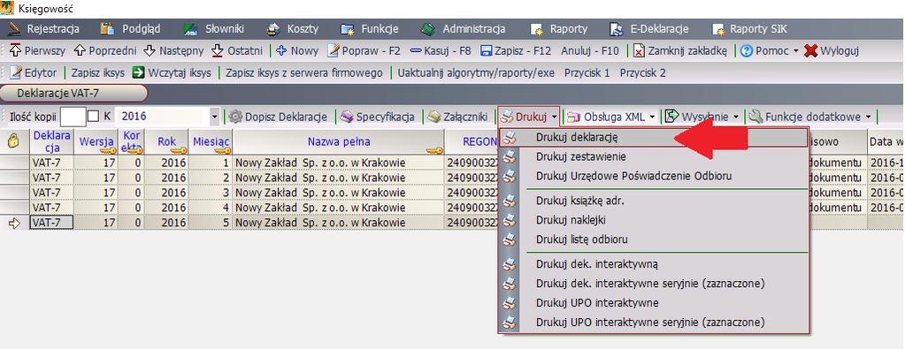
Task: Focus the Ilość kopii input field
Action: pyautogui.click(x=73, y=117)
